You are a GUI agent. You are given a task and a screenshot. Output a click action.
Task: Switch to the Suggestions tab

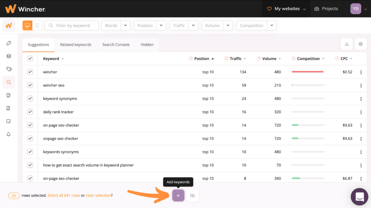38,44
